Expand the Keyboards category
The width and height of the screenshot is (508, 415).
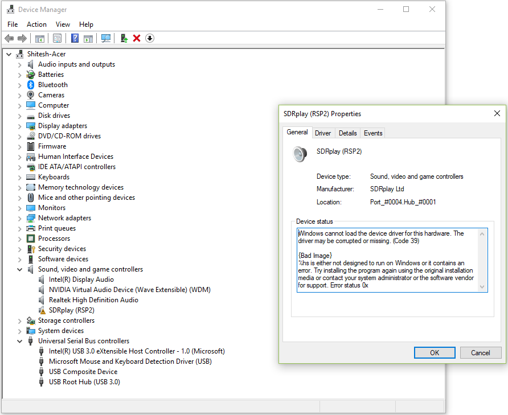pos(20,178)
